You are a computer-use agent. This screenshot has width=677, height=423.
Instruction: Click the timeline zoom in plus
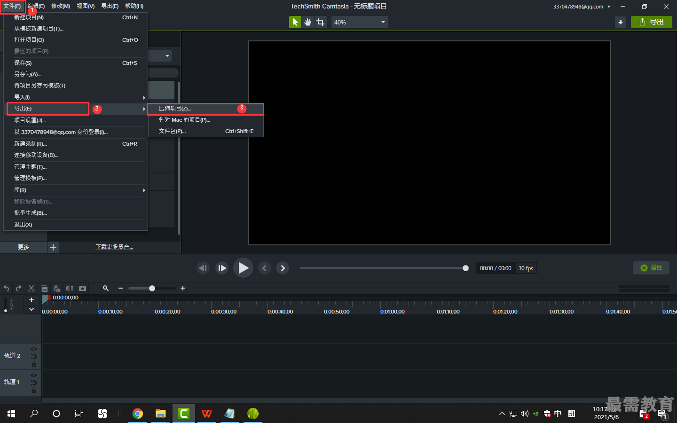click(183, 288)
